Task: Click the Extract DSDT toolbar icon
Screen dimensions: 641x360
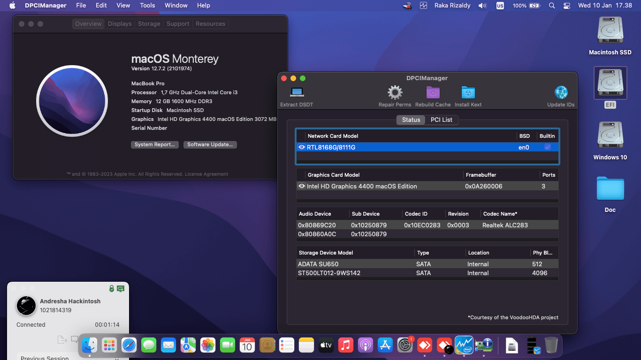Action: click(x=296, y=92)
